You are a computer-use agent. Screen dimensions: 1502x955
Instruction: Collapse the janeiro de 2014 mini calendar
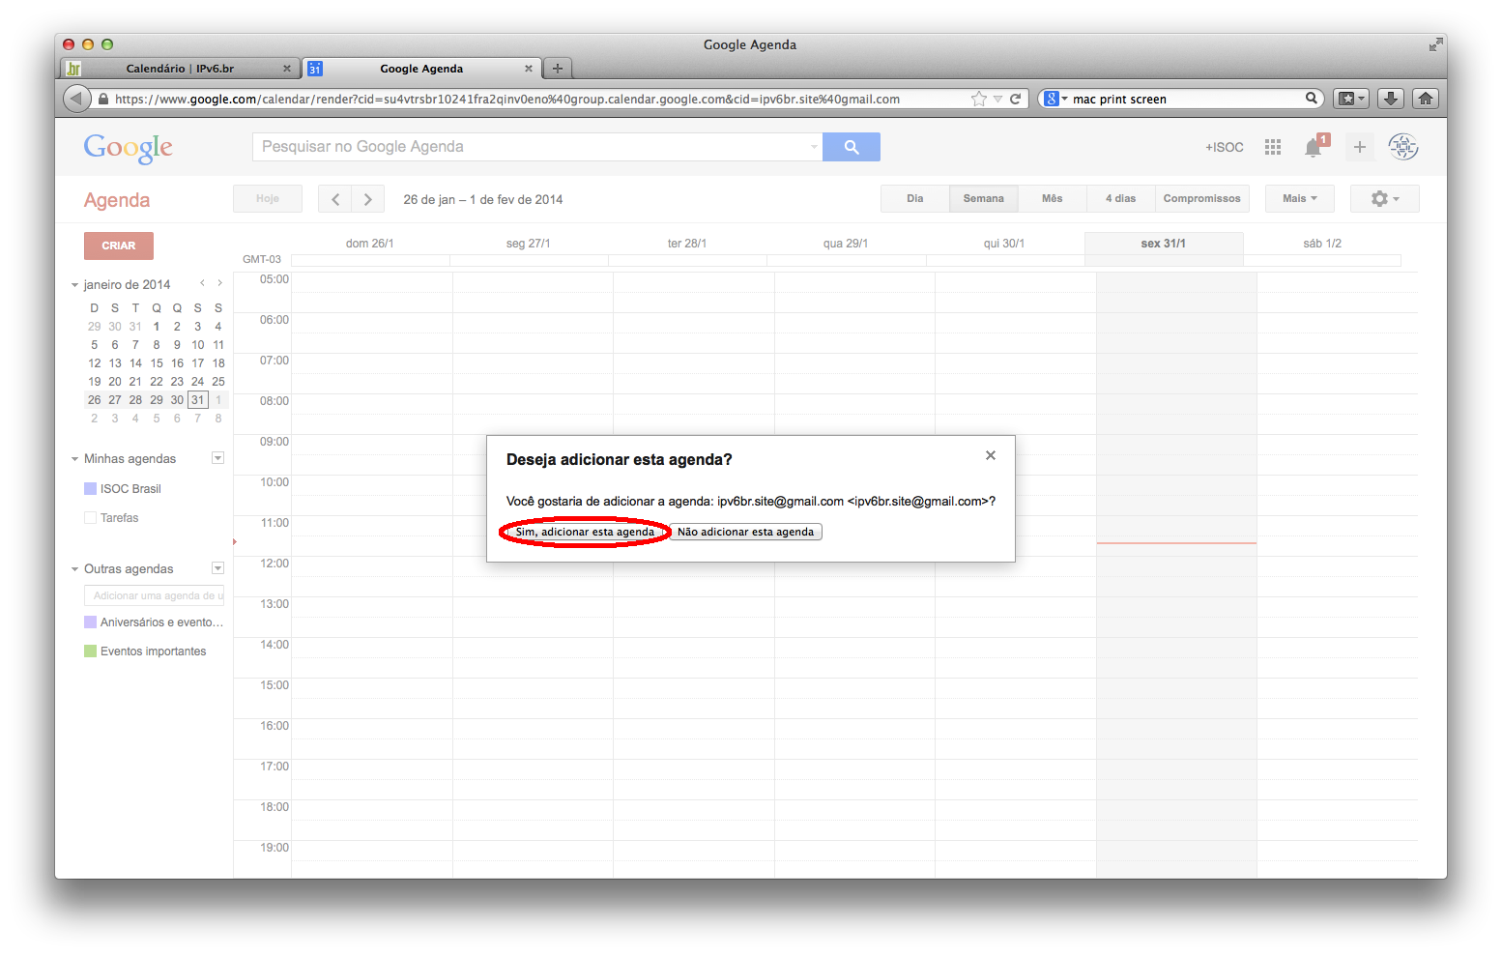click(x=74, y=285)
